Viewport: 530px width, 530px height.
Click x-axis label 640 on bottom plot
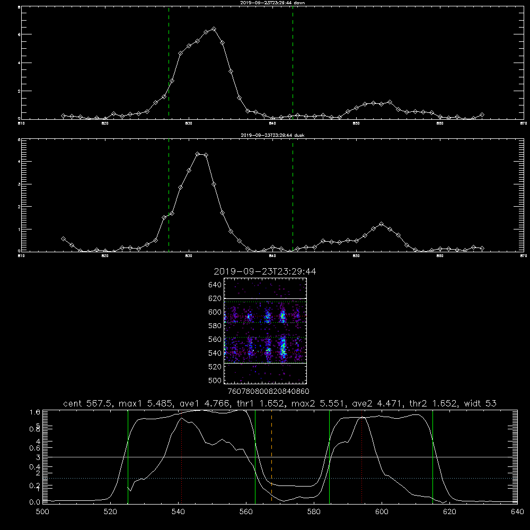[517, 512]
